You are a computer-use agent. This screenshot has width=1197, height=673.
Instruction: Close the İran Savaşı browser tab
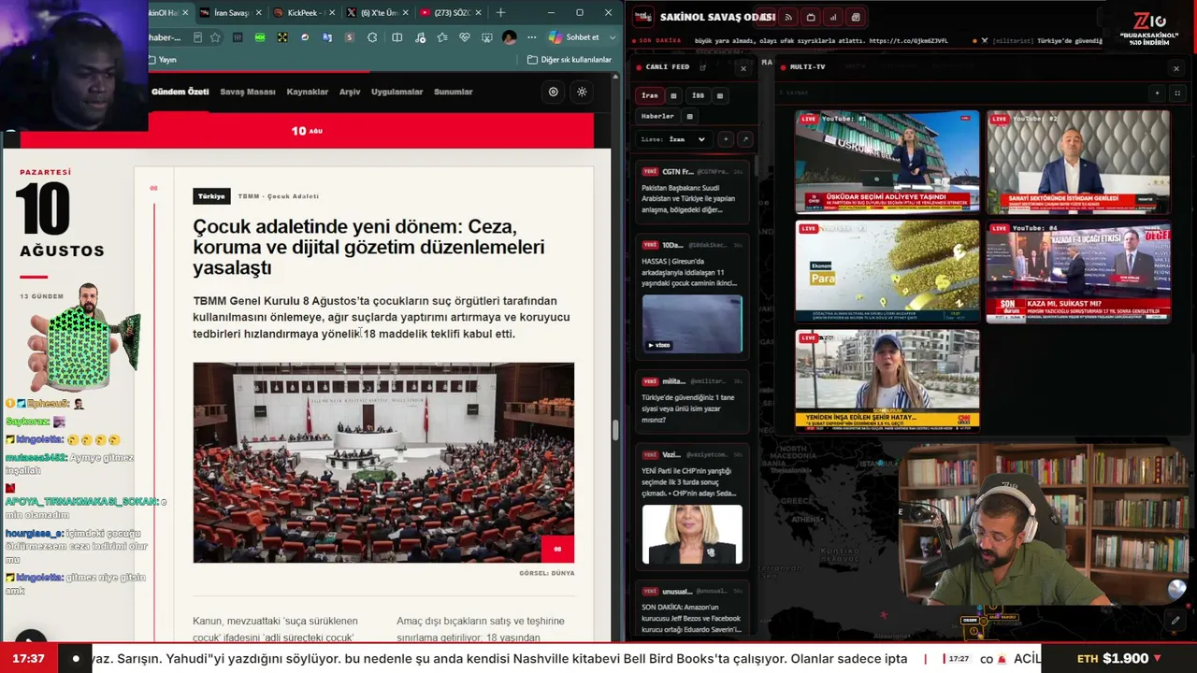click(257, 13)
